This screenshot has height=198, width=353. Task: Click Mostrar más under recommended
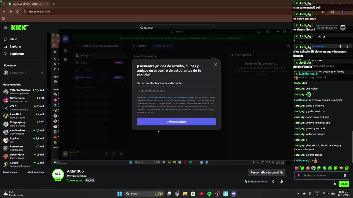[10, 172]
